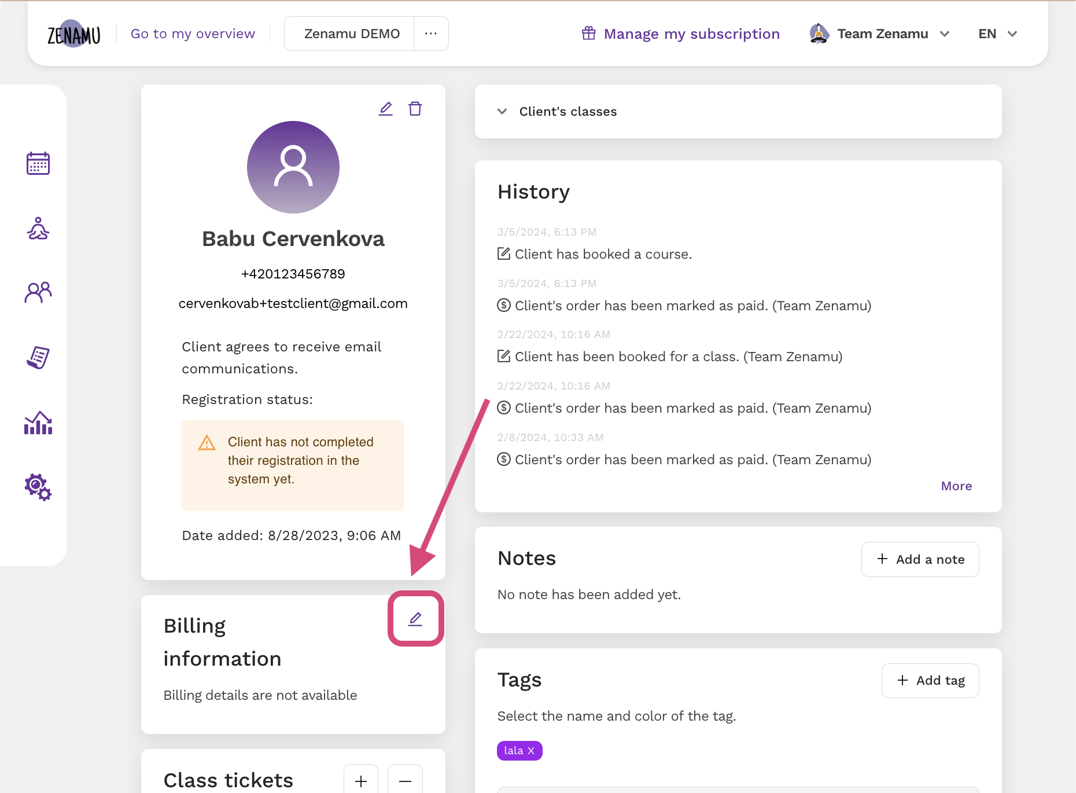Click Team Zenamu avatar icon
Screen dimensions: 1076x793
point(819,34)
